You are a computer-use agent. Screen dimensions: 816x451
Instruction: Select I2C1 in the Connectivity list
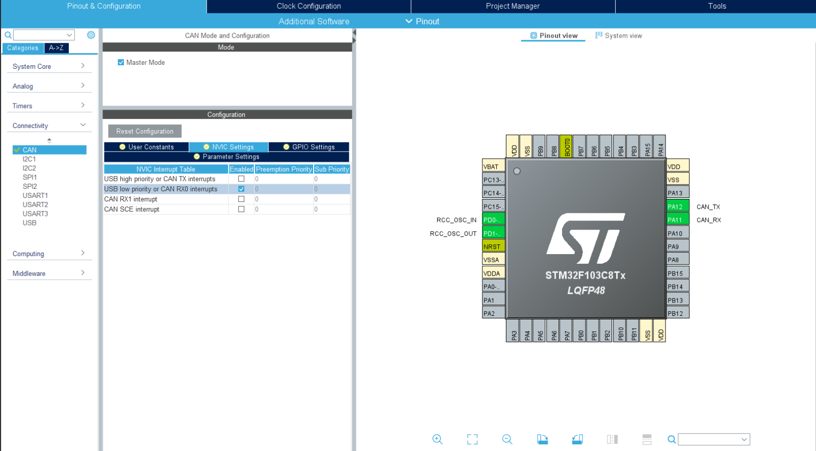point(29,159)
